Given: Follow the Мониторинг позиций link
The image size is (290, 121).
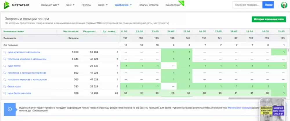Looking at the screenshot, I should [x=239, y=107].
